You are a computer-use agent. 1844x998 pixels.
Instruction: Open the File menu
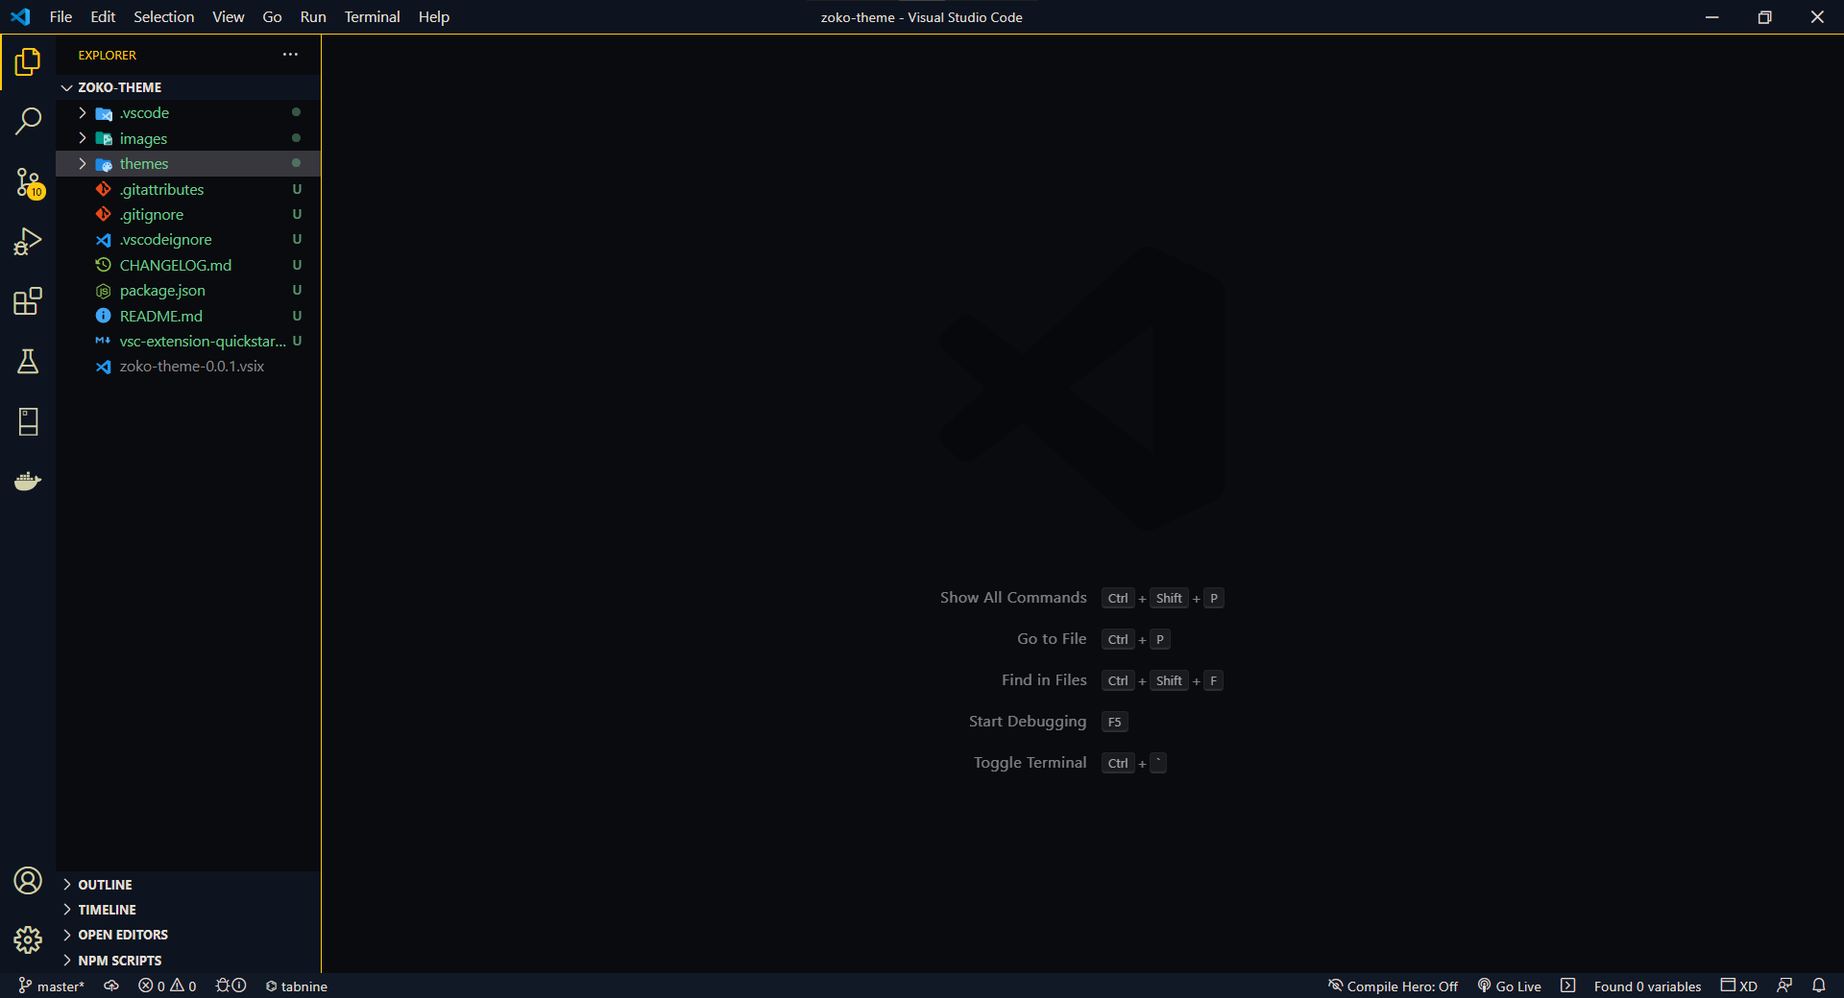[61, 16]
